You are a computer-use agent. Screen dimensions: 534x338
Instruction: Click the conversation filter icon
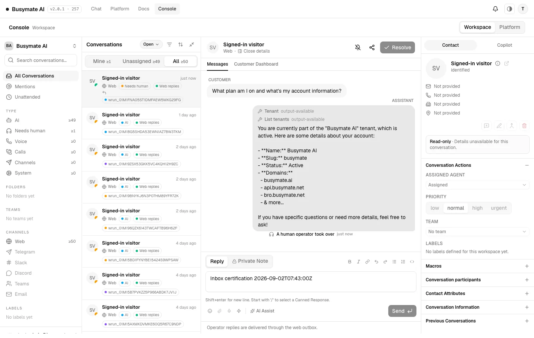point(169,44)
